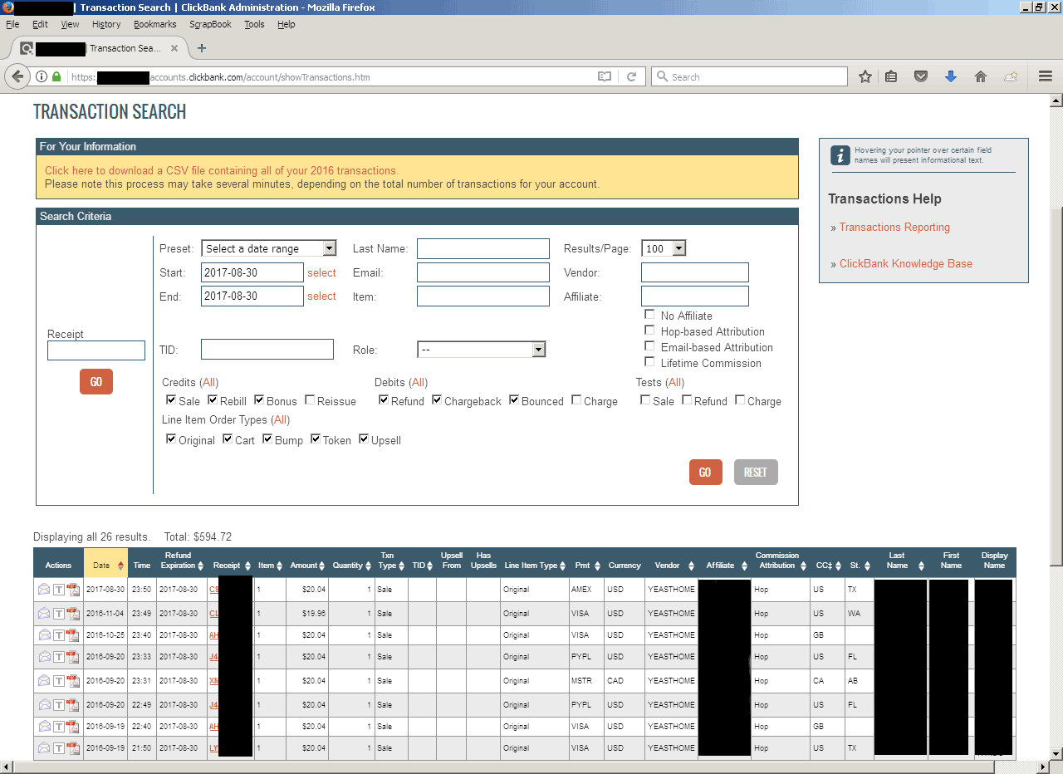Enable the Reissue checkbox
The width and height of the screenshot is (1063, 774).
[310, 400]
